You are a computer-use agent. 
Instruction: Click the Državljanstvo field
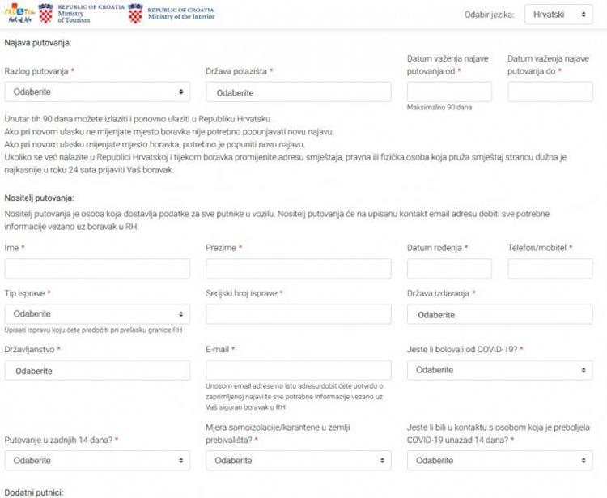[97, 370]
